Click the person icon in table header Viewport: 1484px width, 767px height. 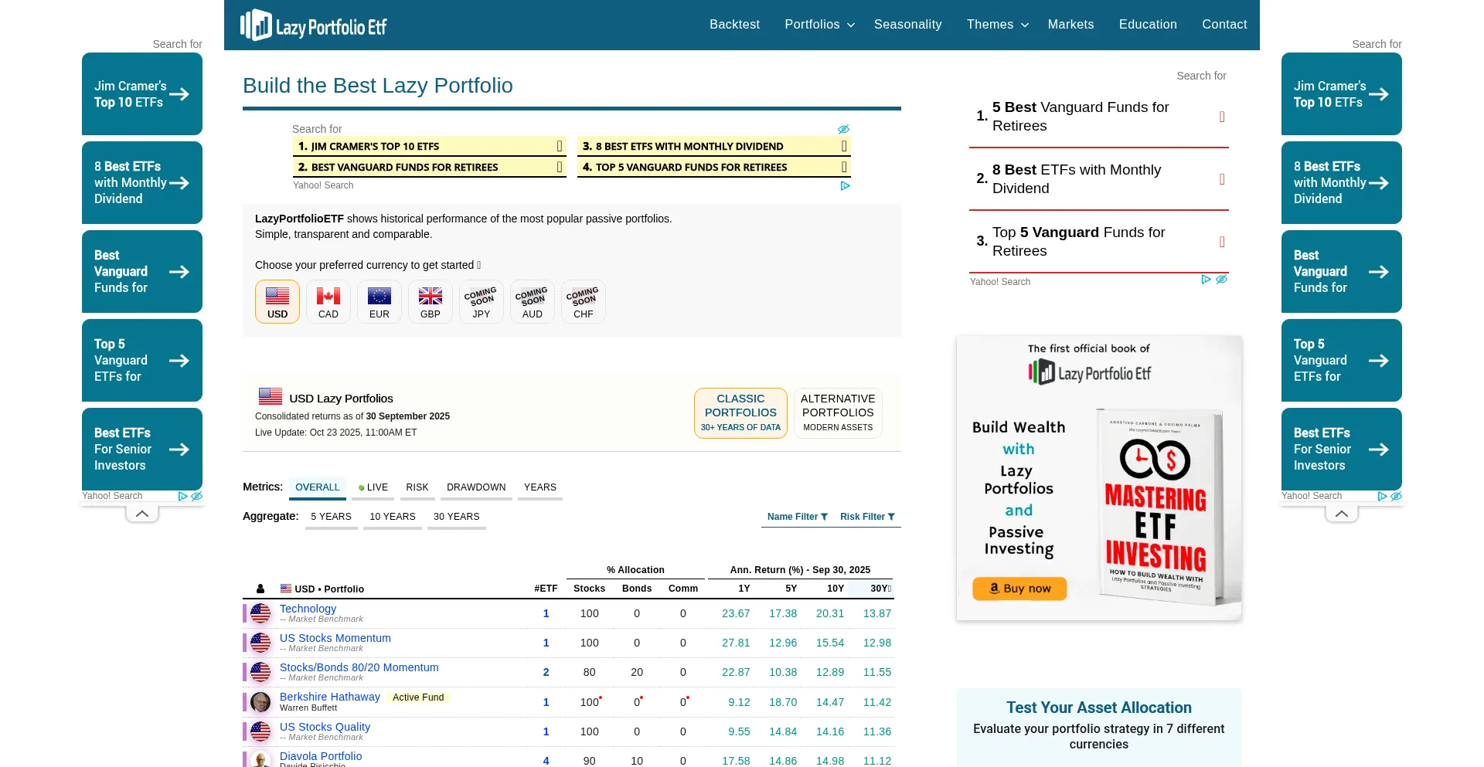pyautogui.click(x=260, y=589)
